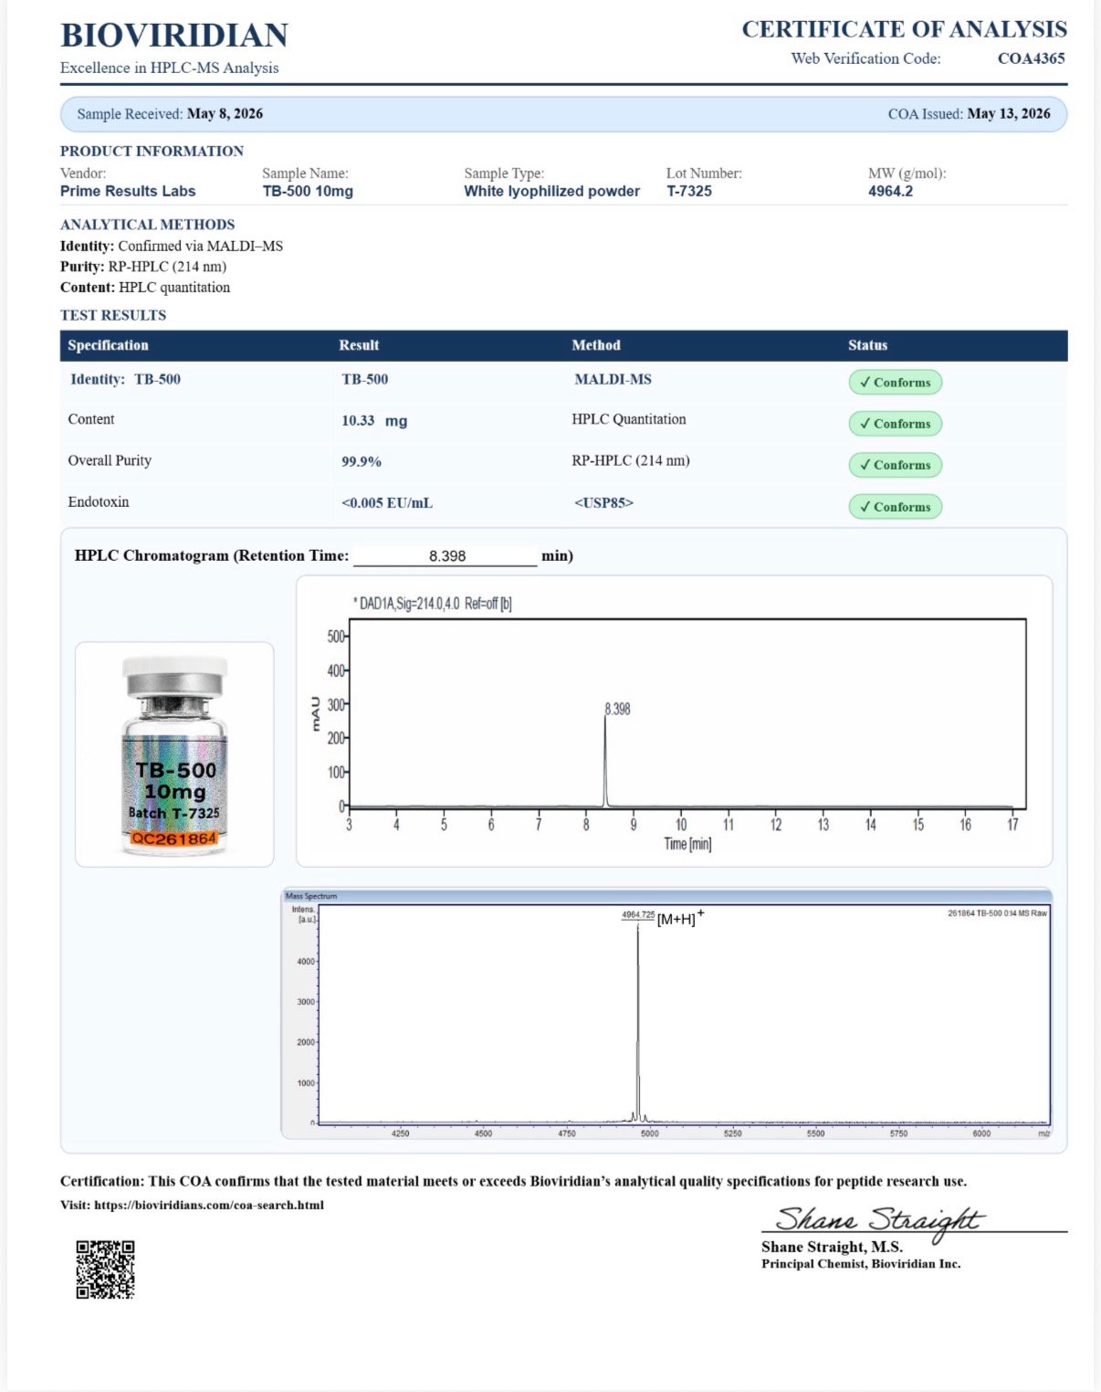Click the ANALYTICAL METHODS section heading
1101x1392 pixels.
pyautogui.click(x=147, y=224)
